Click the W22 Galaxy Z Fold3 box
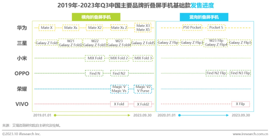 (x=95, y=43)
